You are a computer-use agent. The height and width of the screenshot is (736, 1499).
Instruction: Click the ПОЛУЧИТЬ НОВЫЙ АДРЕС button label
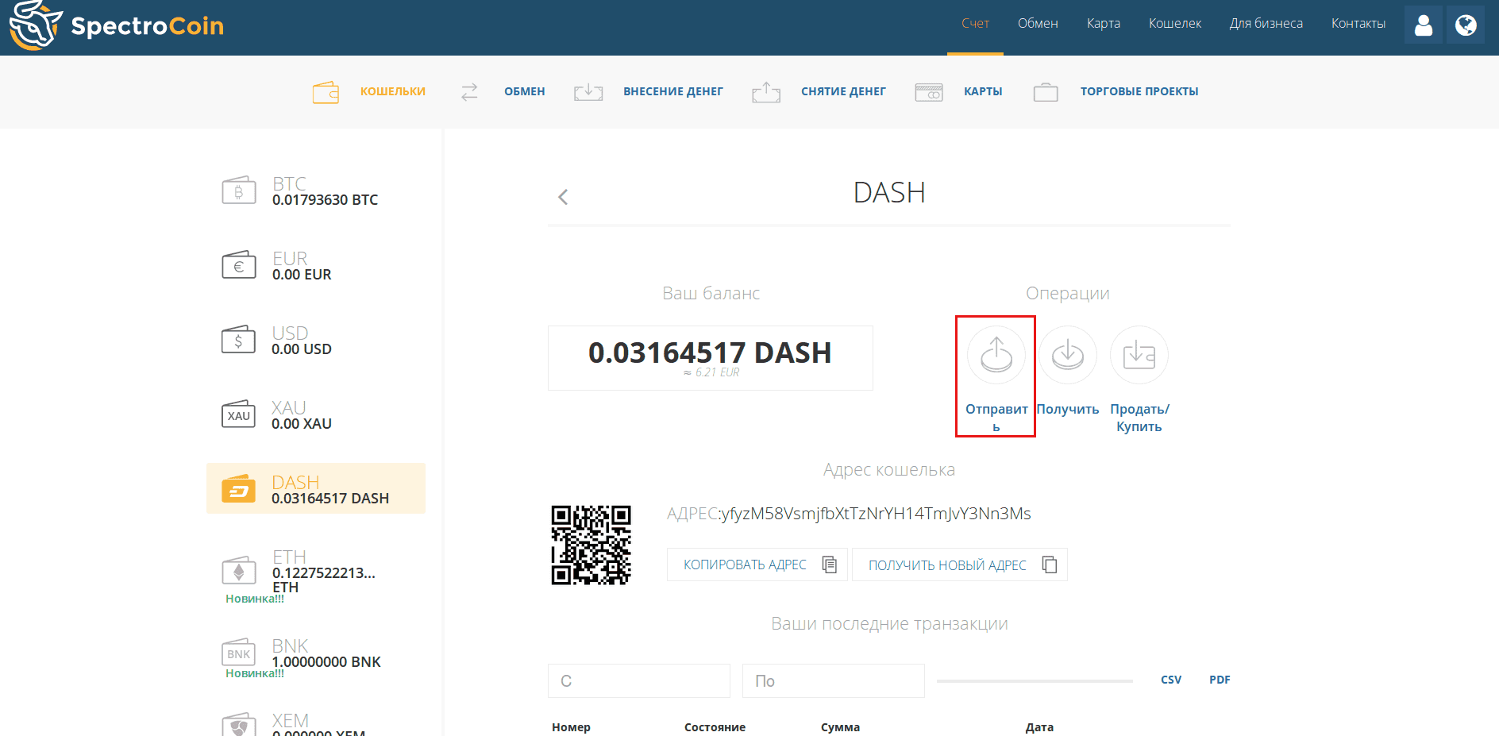(947, 565)
